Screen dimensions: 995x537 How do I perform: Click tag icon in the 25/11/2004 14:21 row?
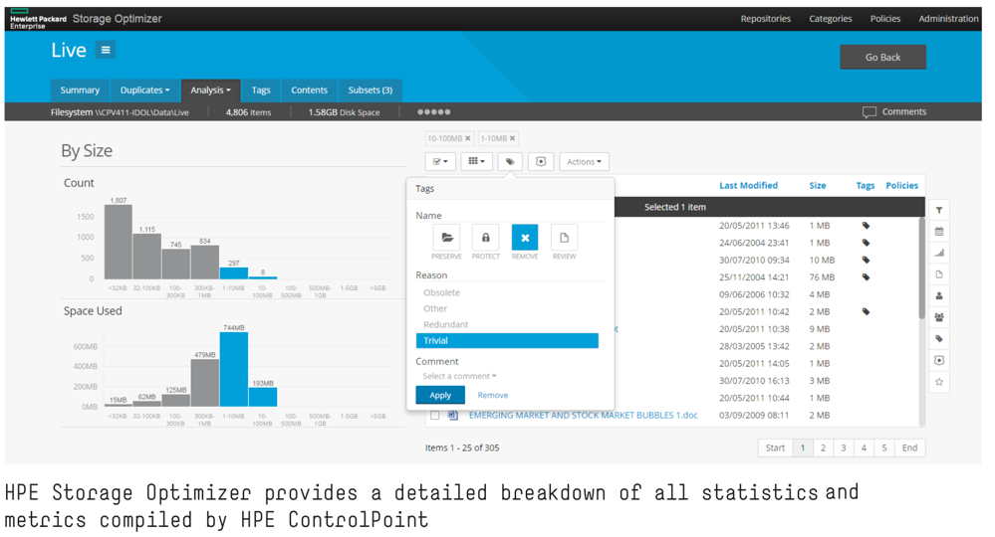click(866, 276)
